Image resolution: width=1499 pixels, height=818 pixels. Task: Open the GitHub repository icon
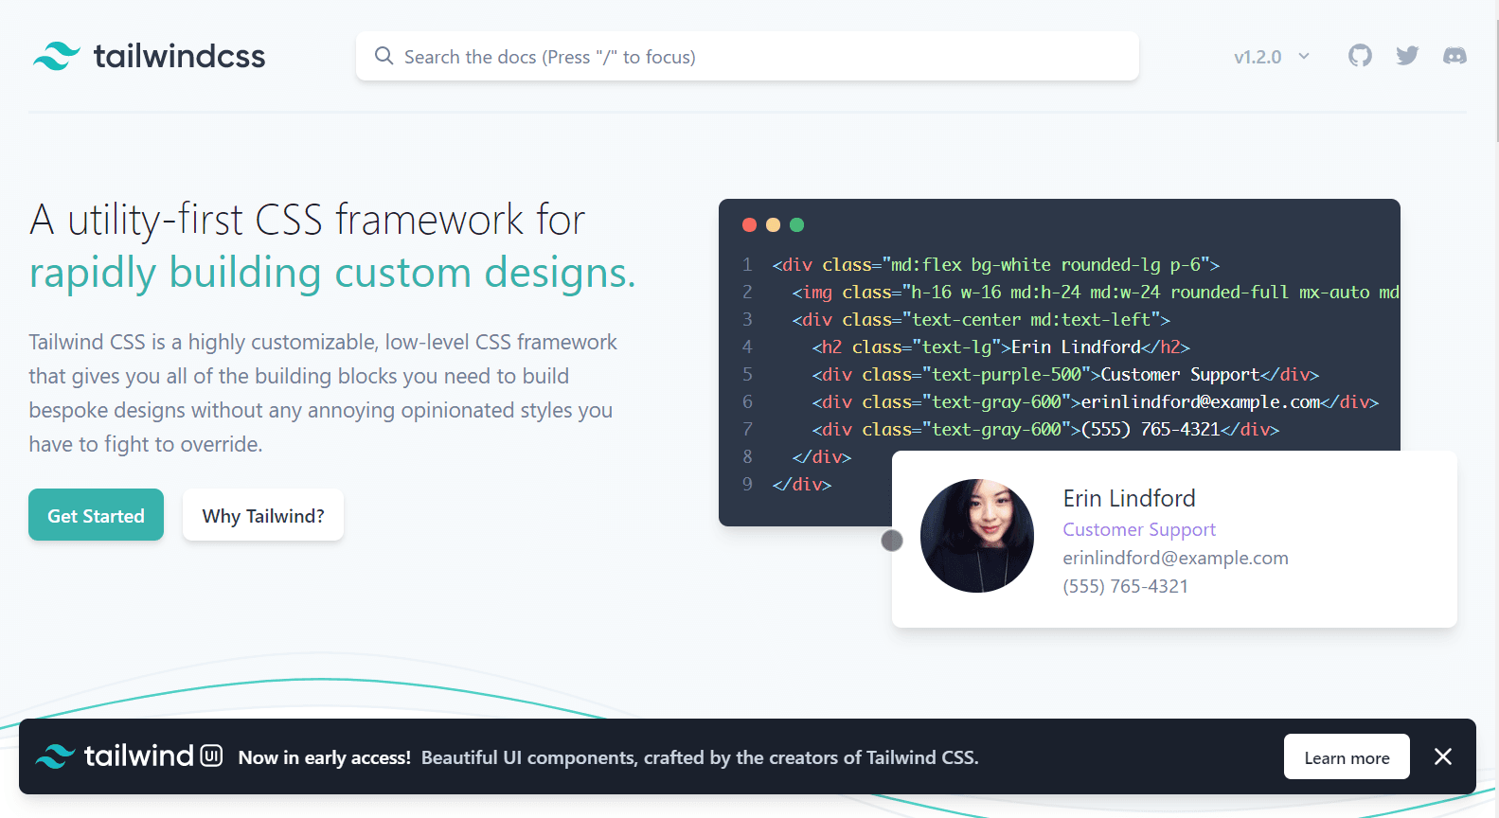(x=1360, y=56)
